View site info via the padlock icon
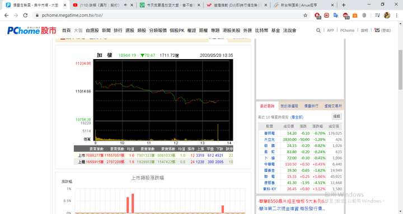Image resolution: width=403 pixels, height=214 pixels. pyautogui.click(x=37, y=16)
